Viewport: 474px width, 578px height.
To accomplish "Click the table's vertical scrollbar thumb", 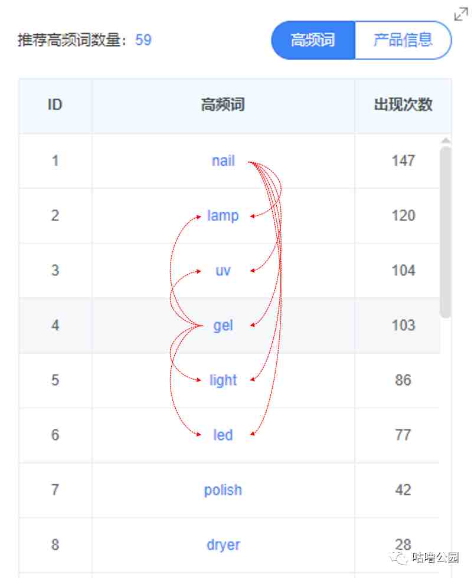I will [446, 232].
